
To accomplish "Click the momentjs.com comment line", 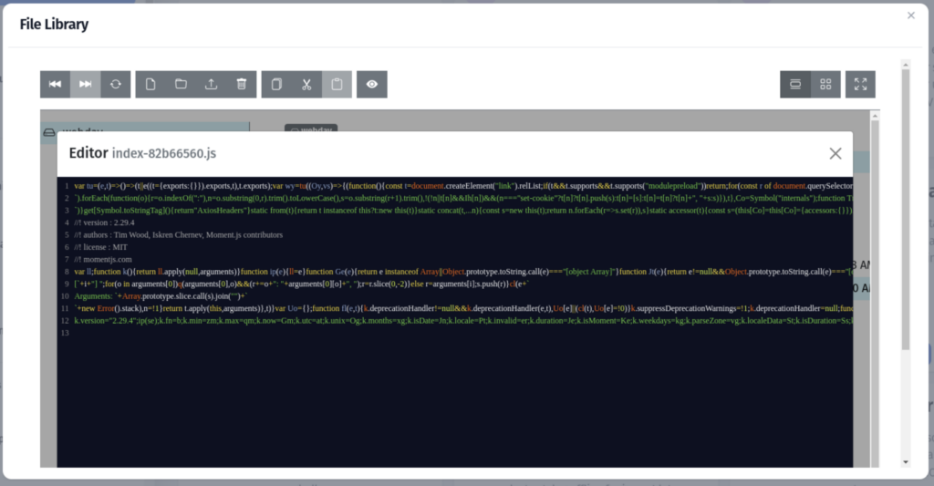I will (x=103, y=259).
